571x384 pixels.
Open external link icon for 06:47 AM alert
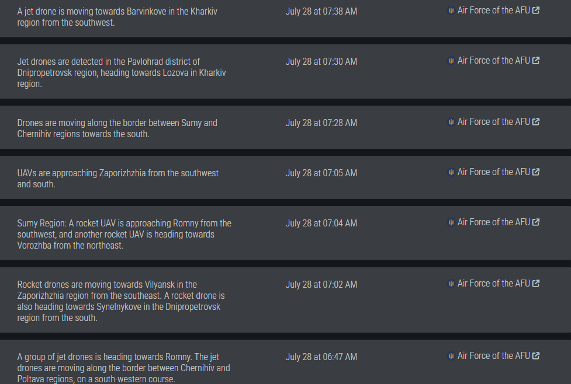pos(536,355)
